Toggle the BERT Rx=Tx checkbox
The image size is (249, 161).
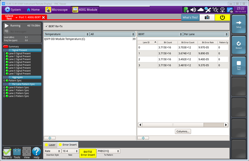point(47,26)
